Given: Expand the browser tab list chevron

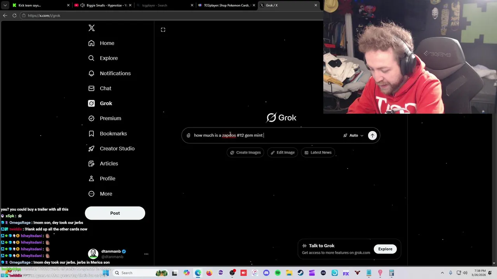Looking at the screenshot, I should pos(5,5).
